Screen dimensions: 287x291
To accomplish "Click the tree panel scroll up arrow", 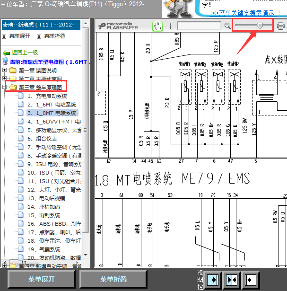I will (86, 23).
